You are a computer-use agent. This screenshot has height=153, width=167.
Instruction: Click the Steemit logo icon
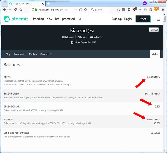tap(7, 19)
